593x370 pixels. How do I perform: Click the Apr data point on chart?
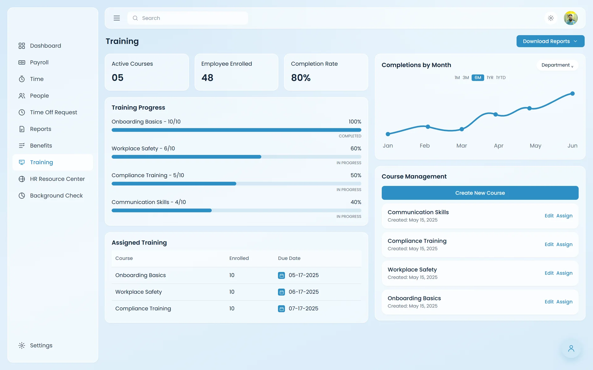(x=496, y=114)
